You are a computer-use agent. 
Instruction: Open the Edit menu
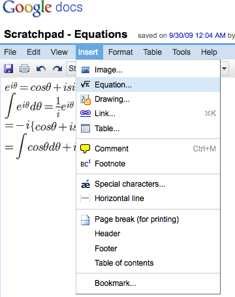(x=33, y=52)
